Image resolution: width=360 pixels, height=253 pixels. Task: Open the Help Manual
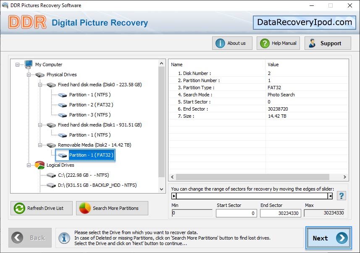pos(278,43)
